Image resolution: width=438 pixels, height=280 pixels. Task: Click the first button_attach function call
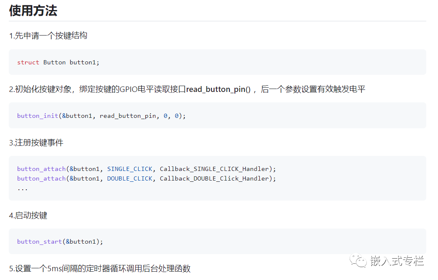[41, 169]
